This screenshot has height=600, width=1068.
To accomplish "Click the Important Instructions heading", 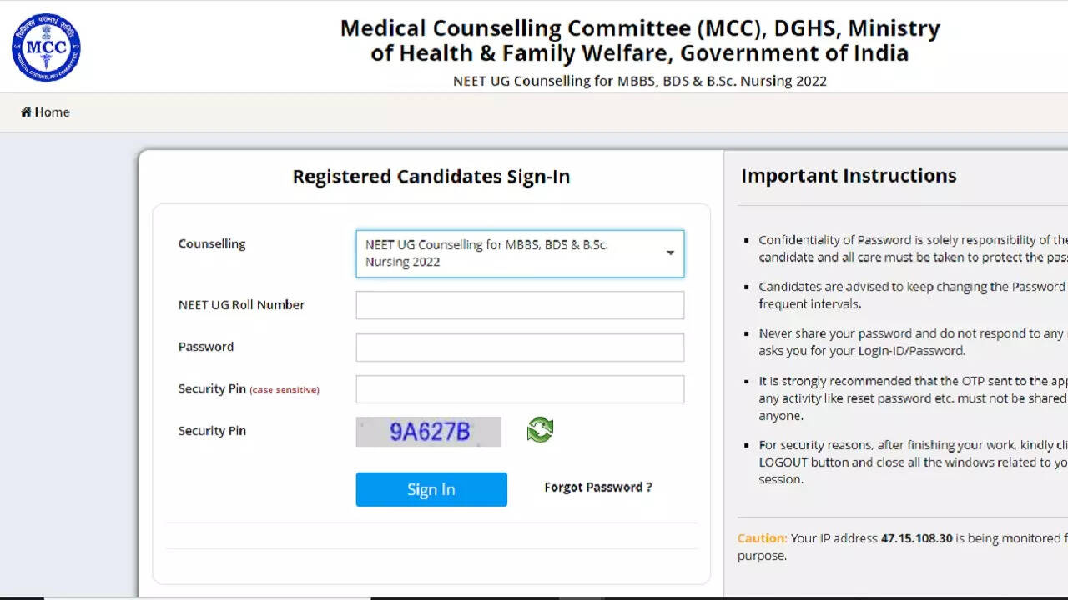I will tap(849, 176).
